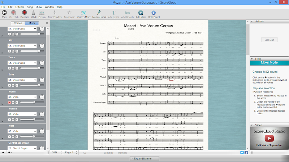
Task: Open the Alto MIDI sound dropdown
Action: [x=22, y=46]
